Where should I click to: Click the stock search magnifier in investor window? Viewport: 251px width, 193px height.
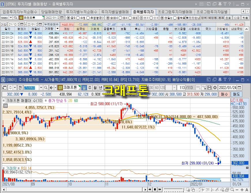[15, 18]
